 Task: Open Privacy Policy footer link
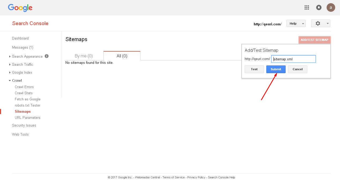click(x=196, y=177)
